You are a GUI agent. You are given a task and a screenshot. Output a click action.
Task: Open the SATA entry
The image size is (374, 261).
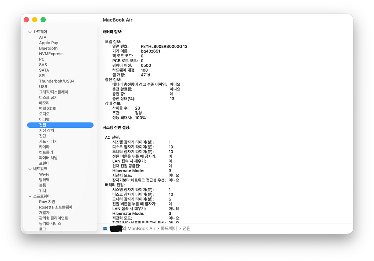coord(44,70)
